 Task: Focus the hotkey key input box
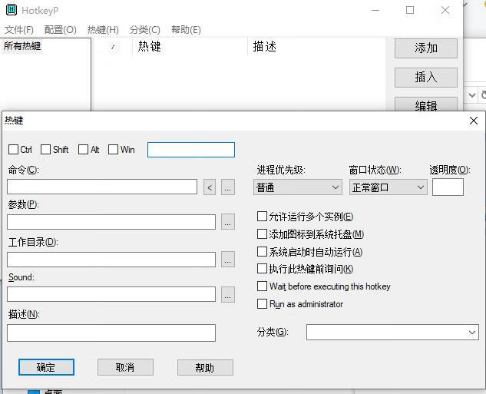tap(191, 150)
